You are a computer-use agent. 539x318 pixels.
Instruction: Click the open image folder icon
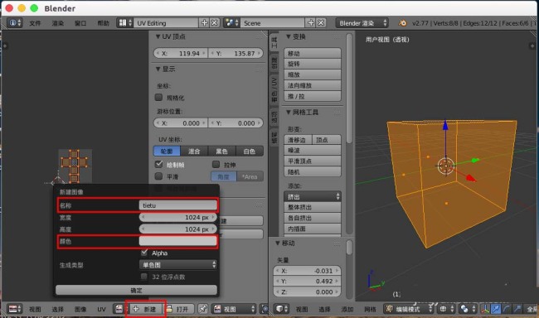[169, 309]
